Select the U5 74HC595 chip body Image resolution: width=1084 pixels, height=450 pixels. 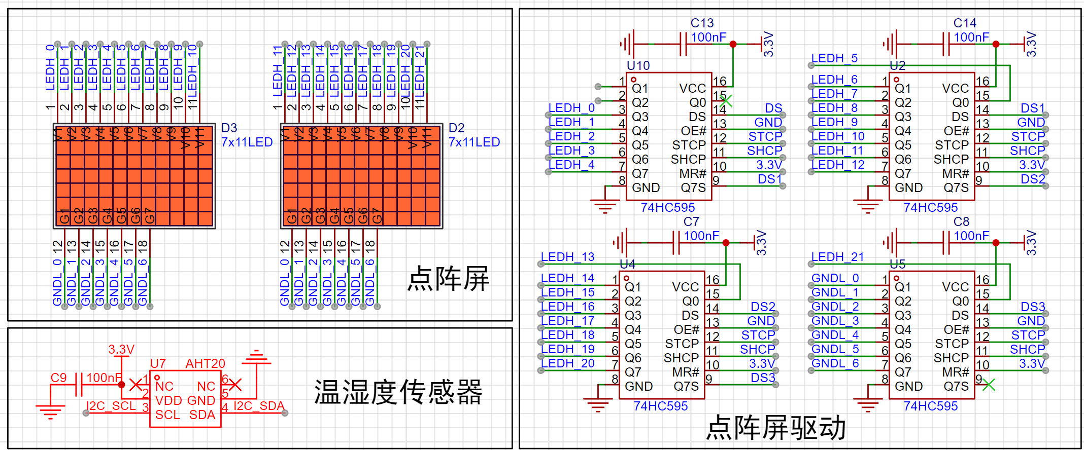pyautogui.click(x=932, y=335)
